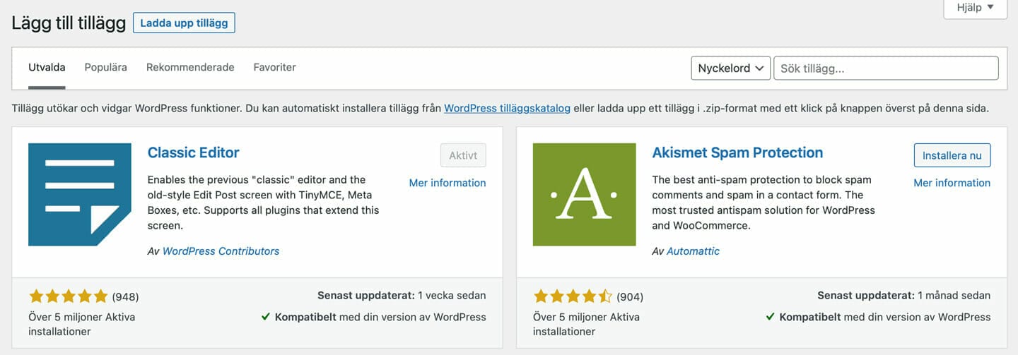This screenshot has height=355, width=1018.
Task: View Mer information for Akismet
Action: tap(952, 183)
